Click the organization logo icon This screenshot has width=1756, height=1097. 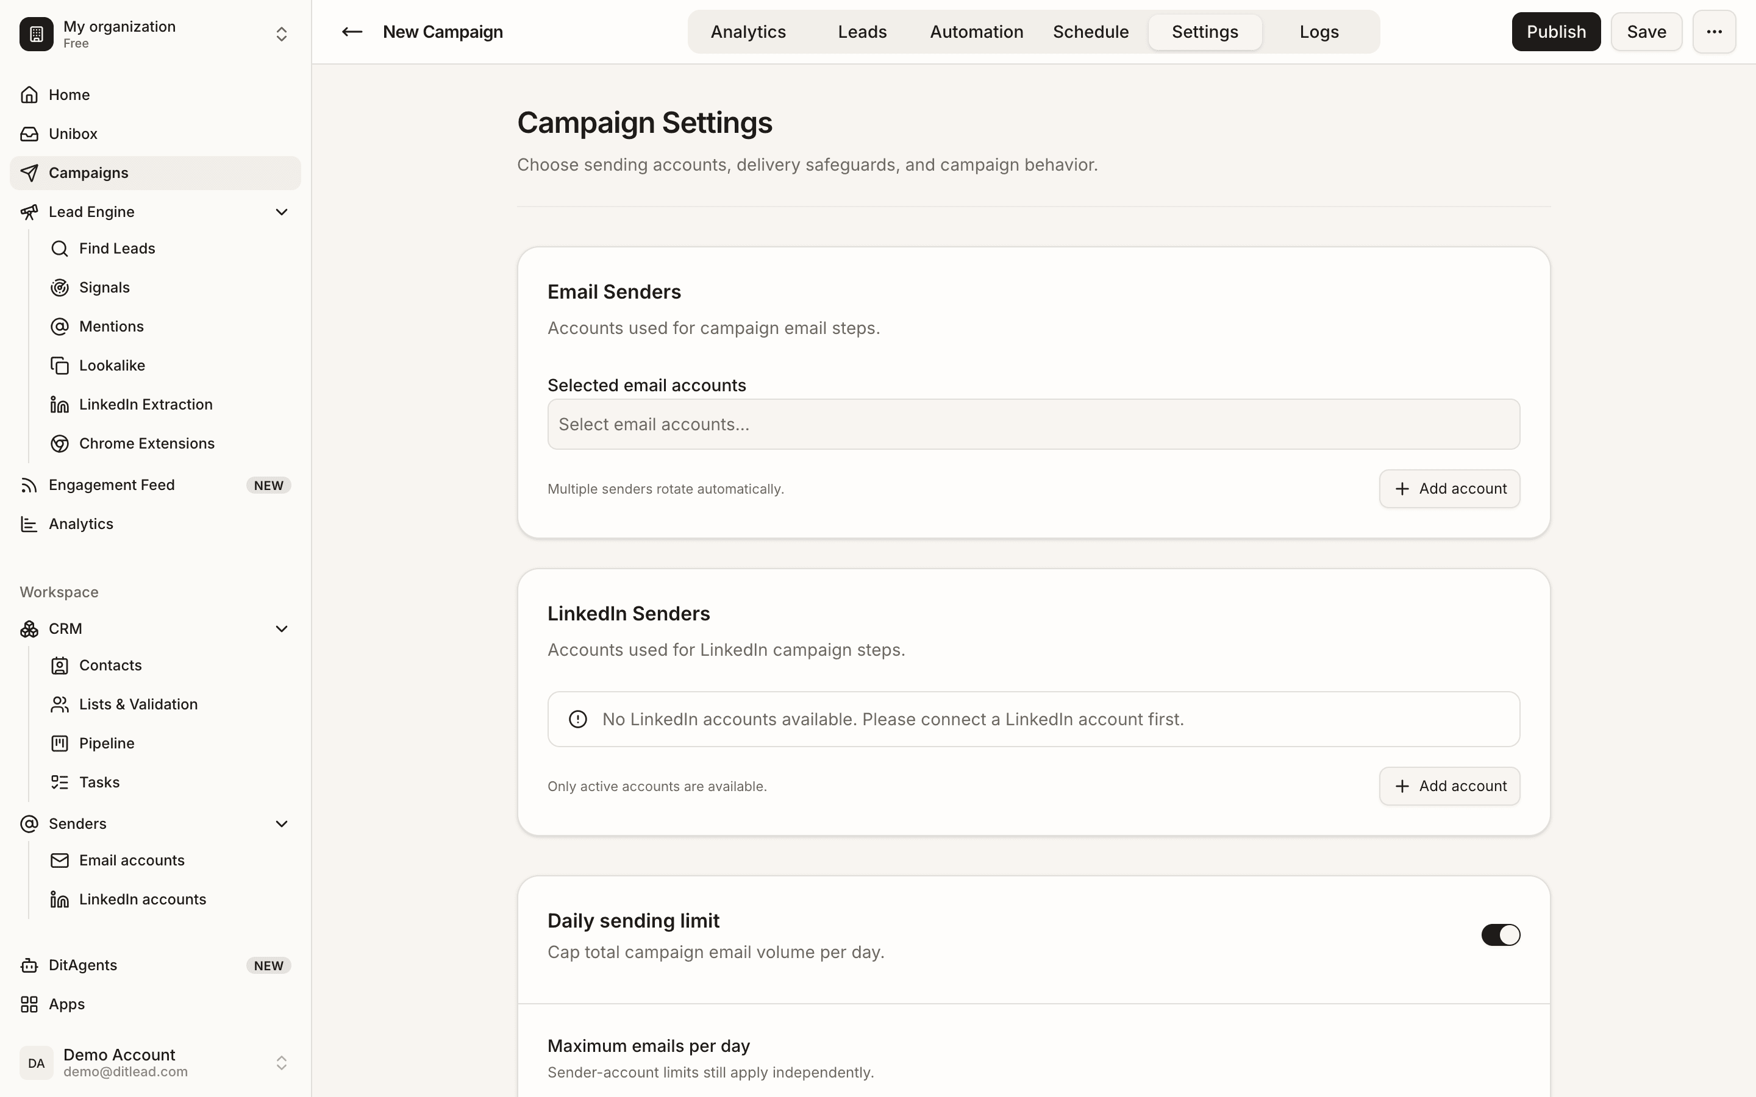coord(37,34)
